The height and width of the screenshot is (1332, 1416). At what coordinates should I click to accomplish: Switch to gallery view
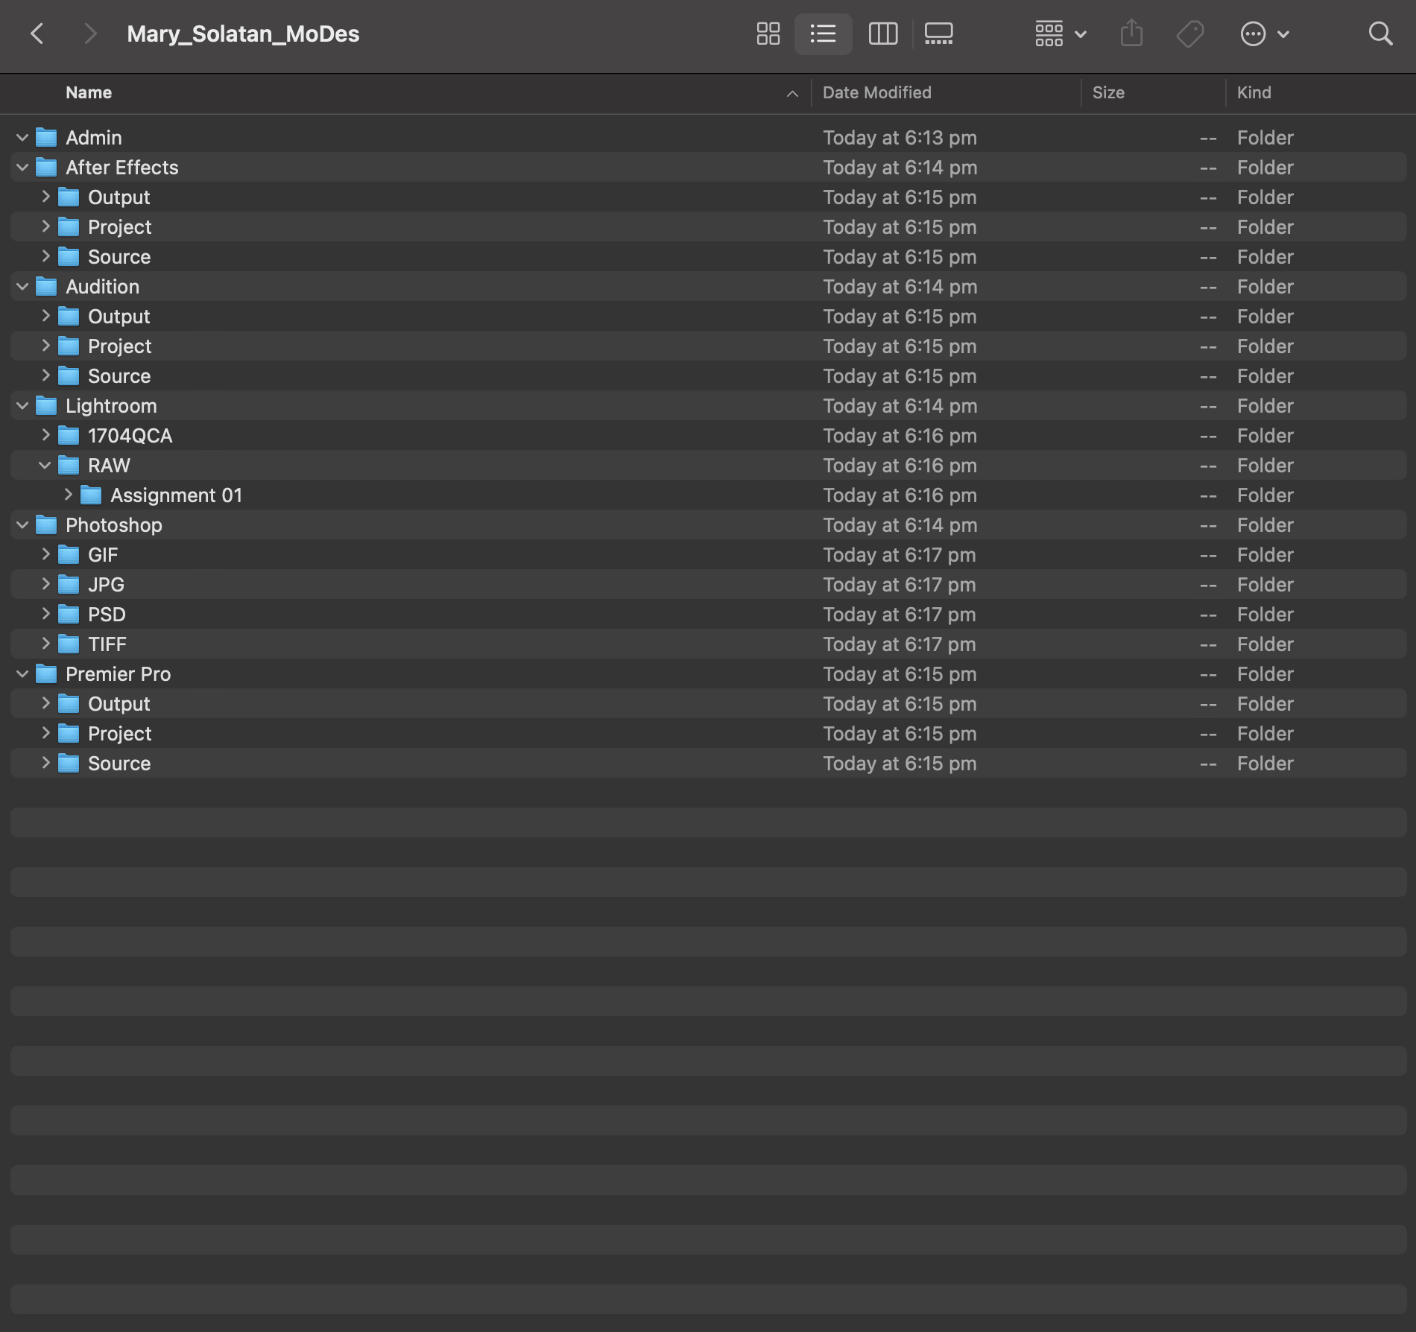[x=939, y=34]
